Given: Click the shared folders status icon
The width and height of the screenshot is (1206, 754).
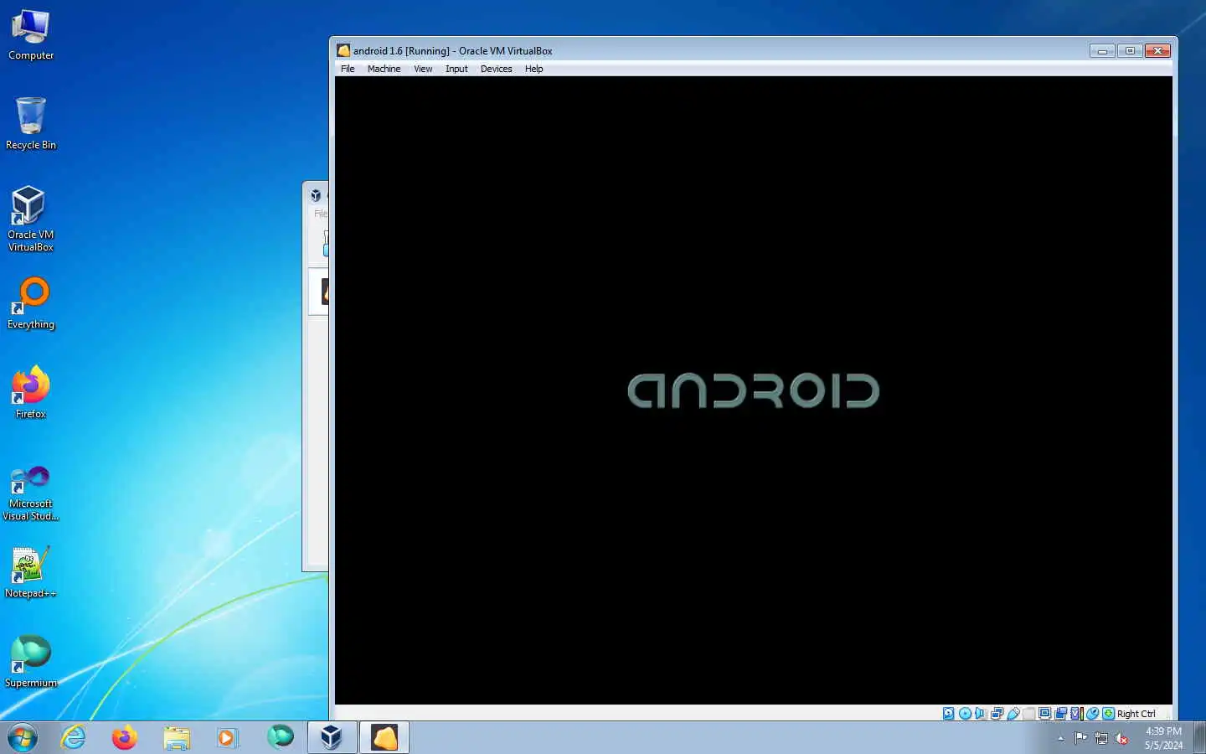Looking at the screenshot, I should pyautogui.click(x=1029, y=714).
